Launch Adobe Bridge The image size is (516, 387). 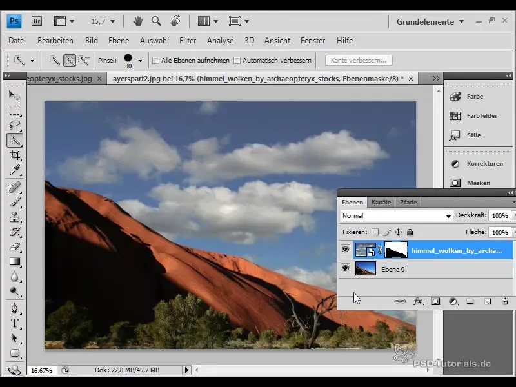pyautogui.click(x=37, y=21)
